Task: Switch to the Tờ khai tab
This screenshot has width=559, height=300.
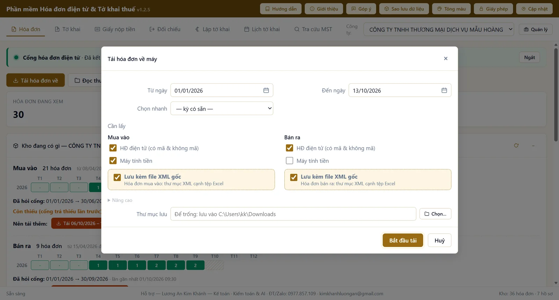Action: point(67,29)
